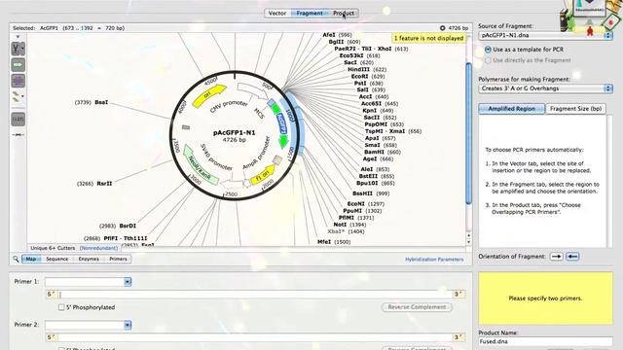This screenshot has height=350, width=623.
Task: Switch to the Vector tab
Action: (x=277, y=13)
